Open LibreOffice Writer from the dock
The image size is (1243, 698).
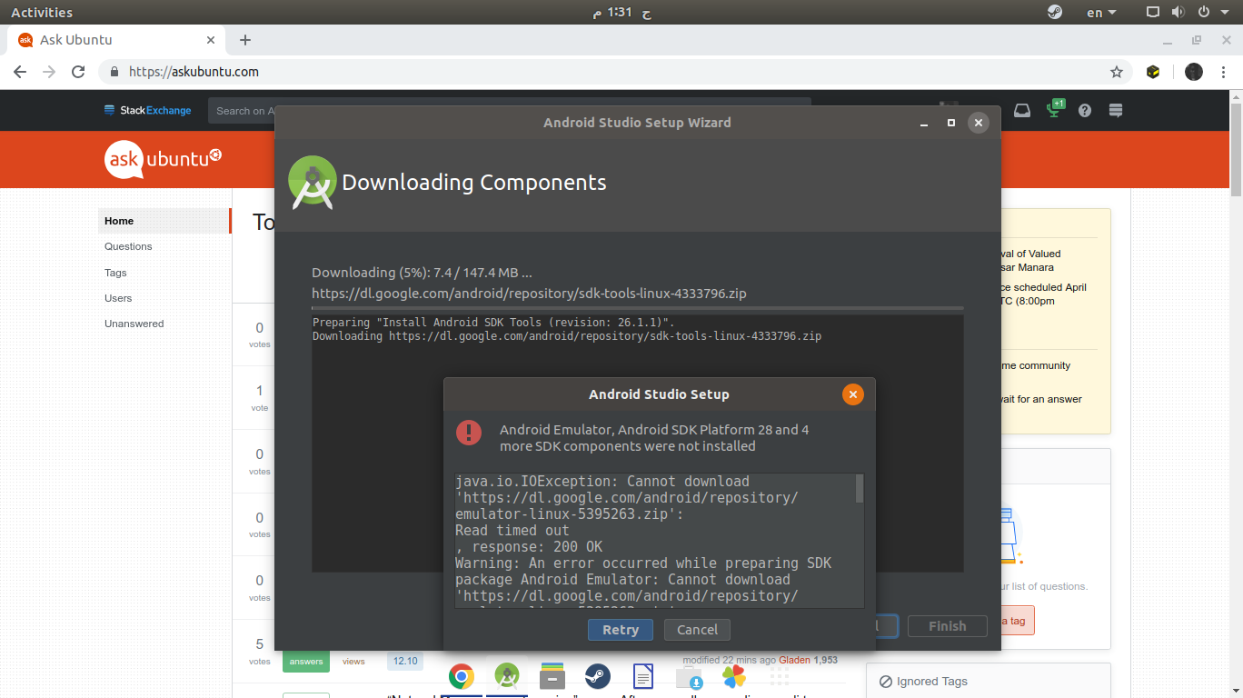point(643,676)
